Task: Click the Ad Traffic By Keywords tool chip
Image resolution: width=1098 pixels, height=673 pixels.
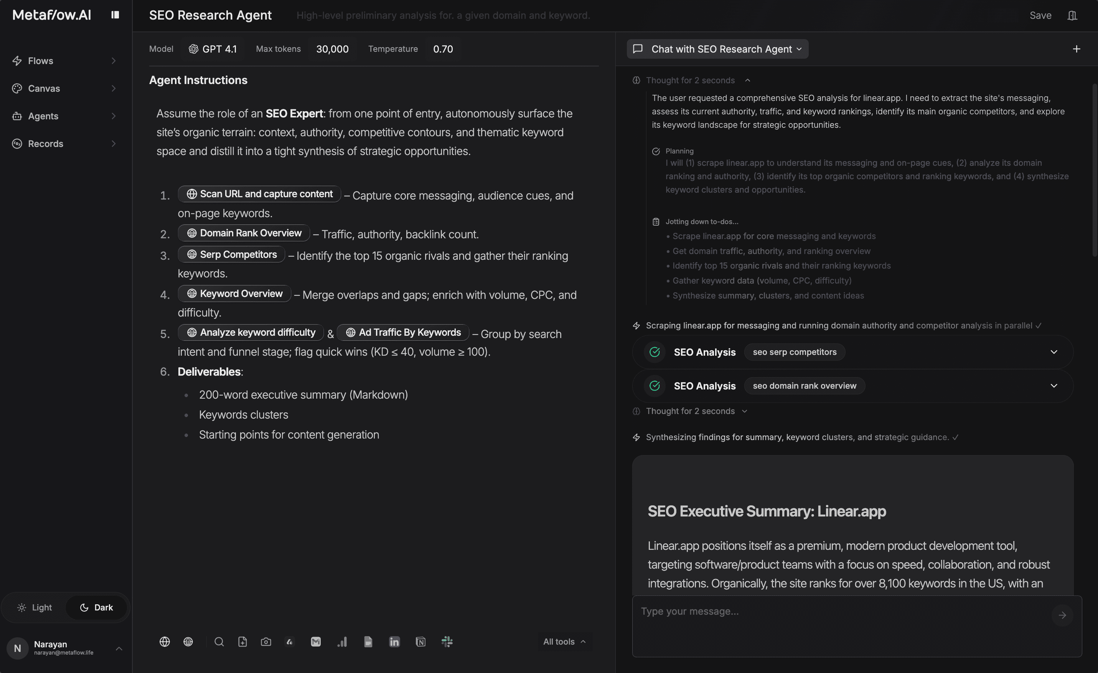Action: (403, 333)
